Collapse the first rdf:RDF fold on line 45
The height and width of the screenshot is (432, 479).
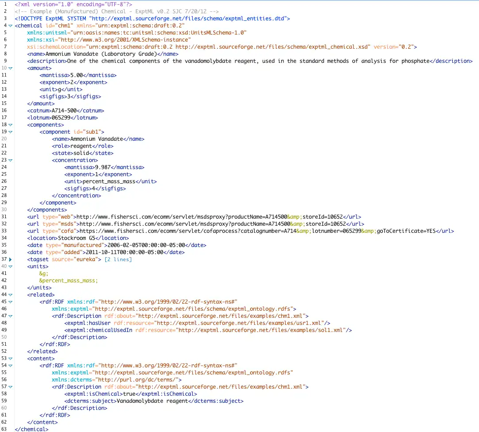10,302
